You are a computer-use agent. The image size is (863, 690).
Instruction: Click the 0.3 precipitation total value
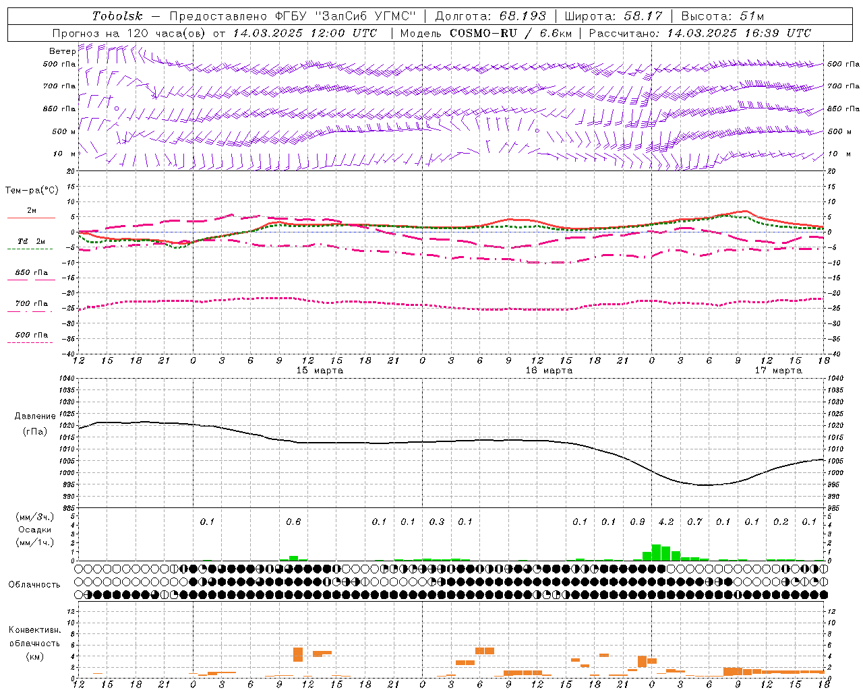[437, 522]
